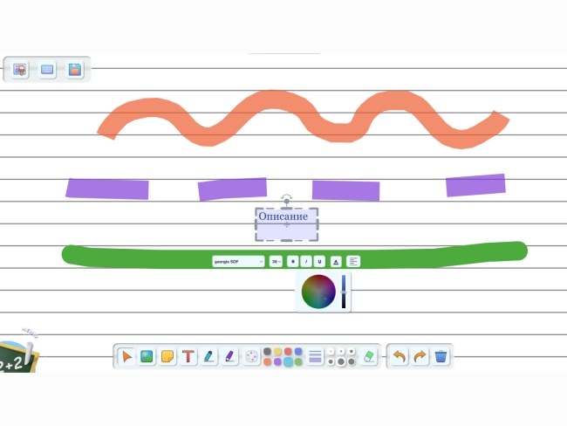Toggle bold text formatting
The width and height of the screenshot is (567, 426).
click(292, 261)
